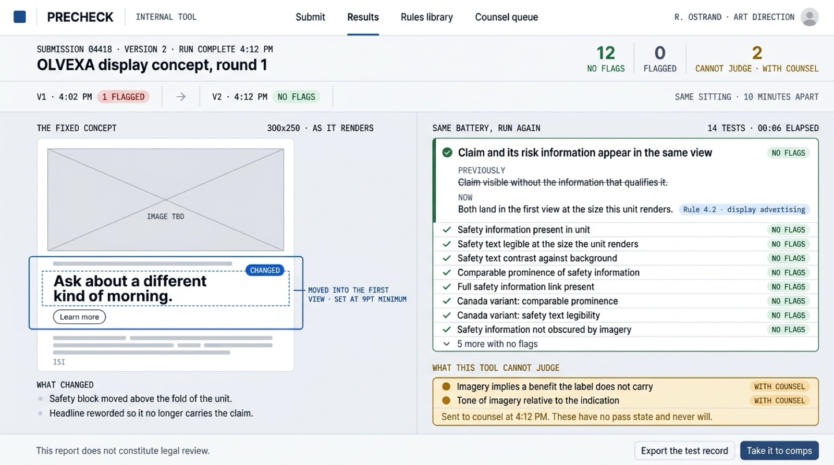Viewport: 834px width, 465px height.
Task: Click amber dot beside Tone of imagery
Action: click(446, 400)
